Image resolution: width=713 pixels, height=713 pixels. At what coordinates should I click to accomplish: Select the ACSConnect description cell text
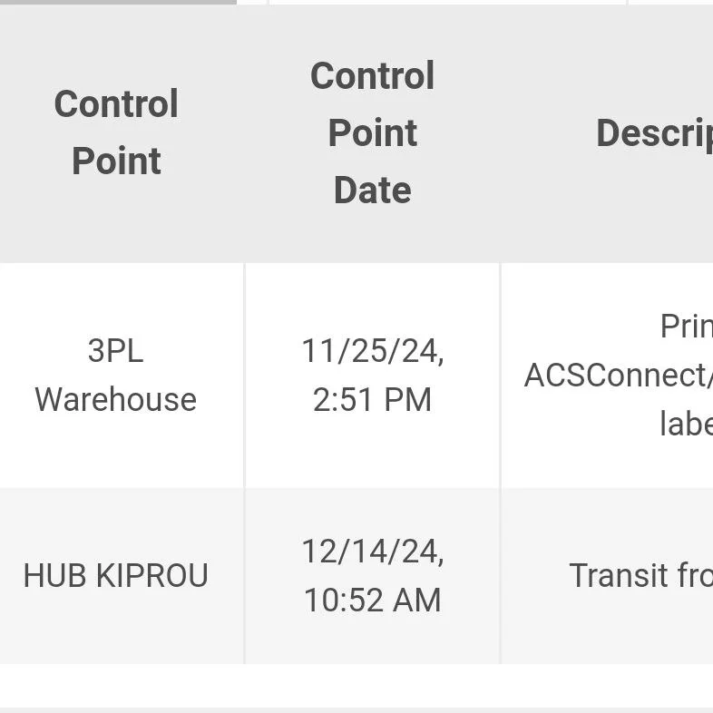tap(617, 375)
